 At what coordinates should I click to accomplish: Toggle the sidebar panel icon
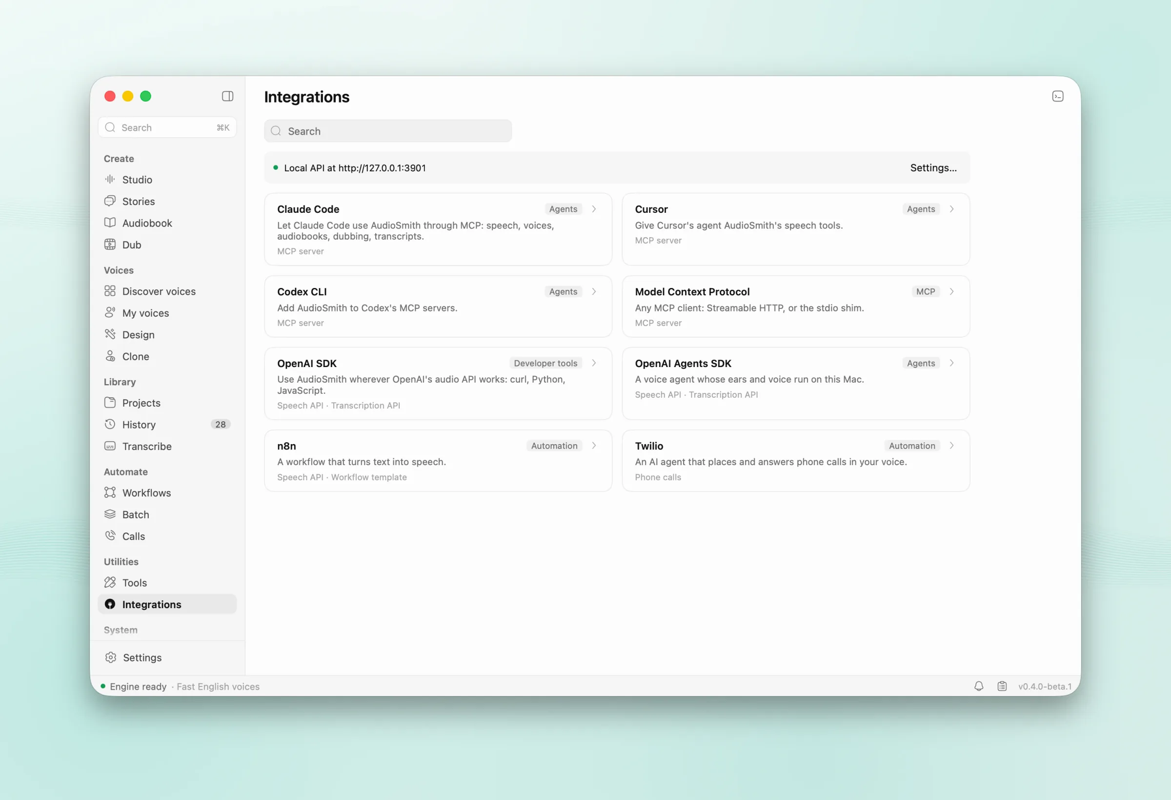pos(227,96)
